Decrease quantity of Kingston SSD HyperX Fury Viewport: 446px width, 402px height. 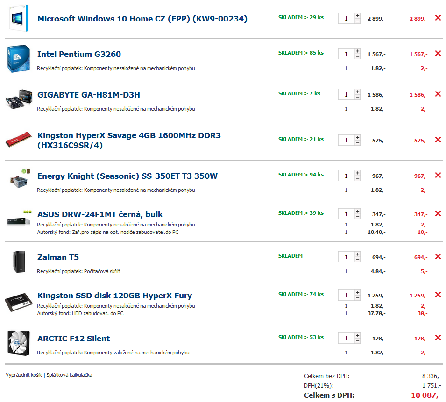pos(358,298)
